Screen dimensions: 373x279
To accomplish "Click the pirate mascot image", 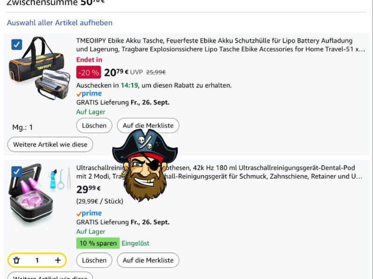I will click(x=145, y=165).
